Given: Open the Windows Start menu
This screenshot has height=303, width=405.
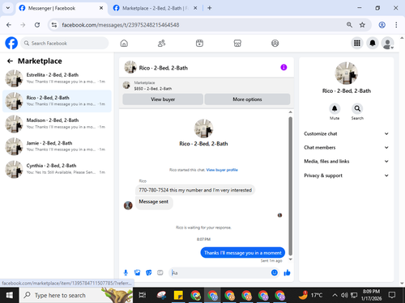Looking at the screenshot, I should [10, 296].
